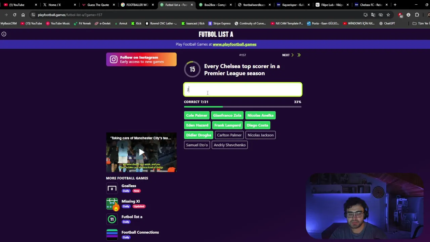Image resolution: width=430 pixels, height=242 pixels.
Task: Click the Nicolas Anelka answer chip
Action: tap(260, 115)
